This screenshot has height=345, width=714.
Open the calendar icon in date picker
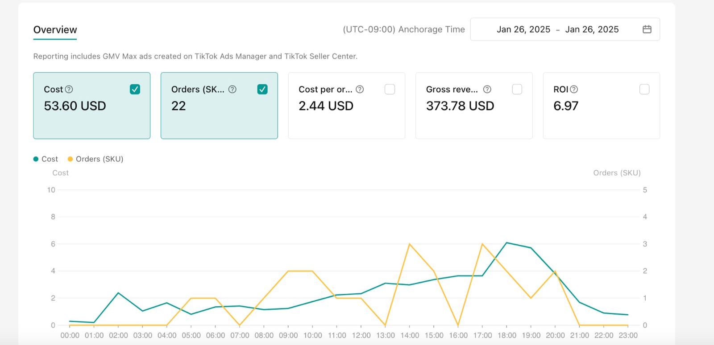click(647, 29)
